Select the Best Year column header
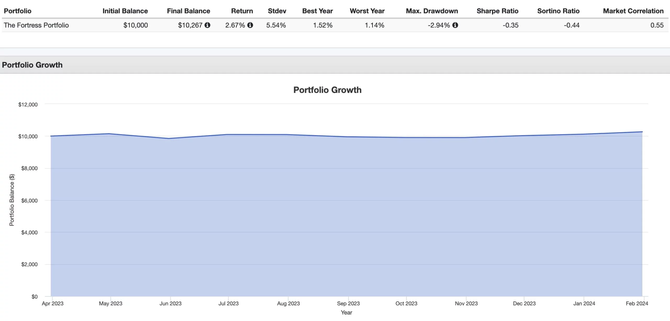This screenshot has width=670, height=321. pos(317,11)
